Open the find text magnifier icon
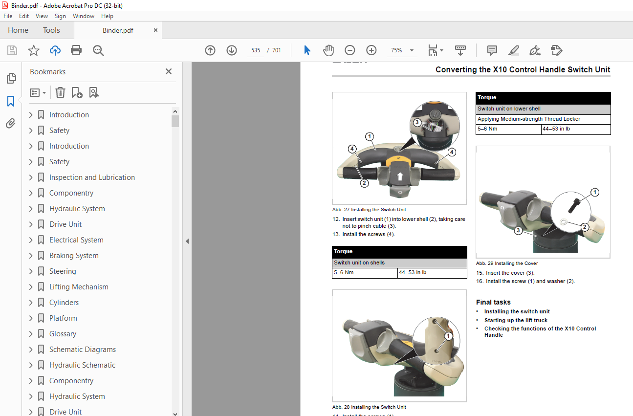Image resolution: width=633 pixels, height=416 pixels. [98, 50]
